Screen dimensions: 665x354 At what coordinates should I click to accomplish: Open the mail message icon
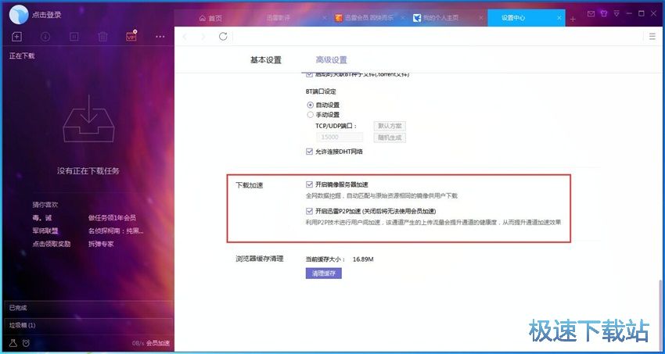pyautogui.click(x=591, y=13)
